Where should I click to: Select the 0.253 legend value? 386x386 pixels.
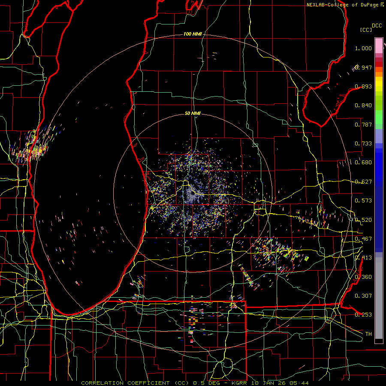click(x=363, y=315)
